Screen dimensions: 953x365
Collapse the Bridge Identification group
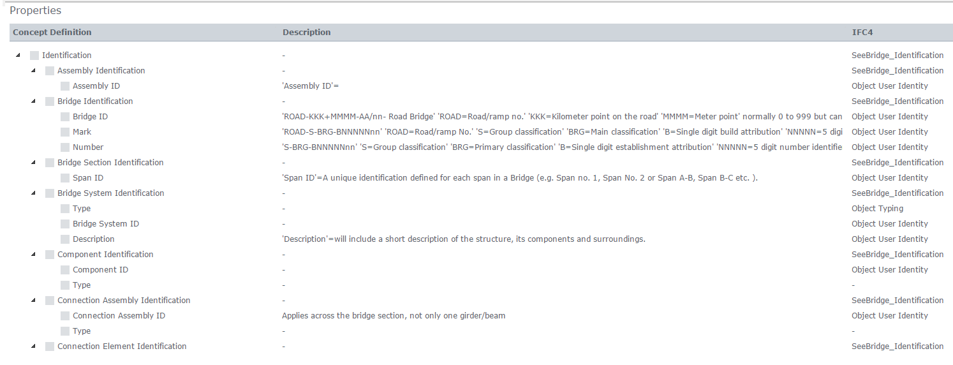tap(33, 101)
